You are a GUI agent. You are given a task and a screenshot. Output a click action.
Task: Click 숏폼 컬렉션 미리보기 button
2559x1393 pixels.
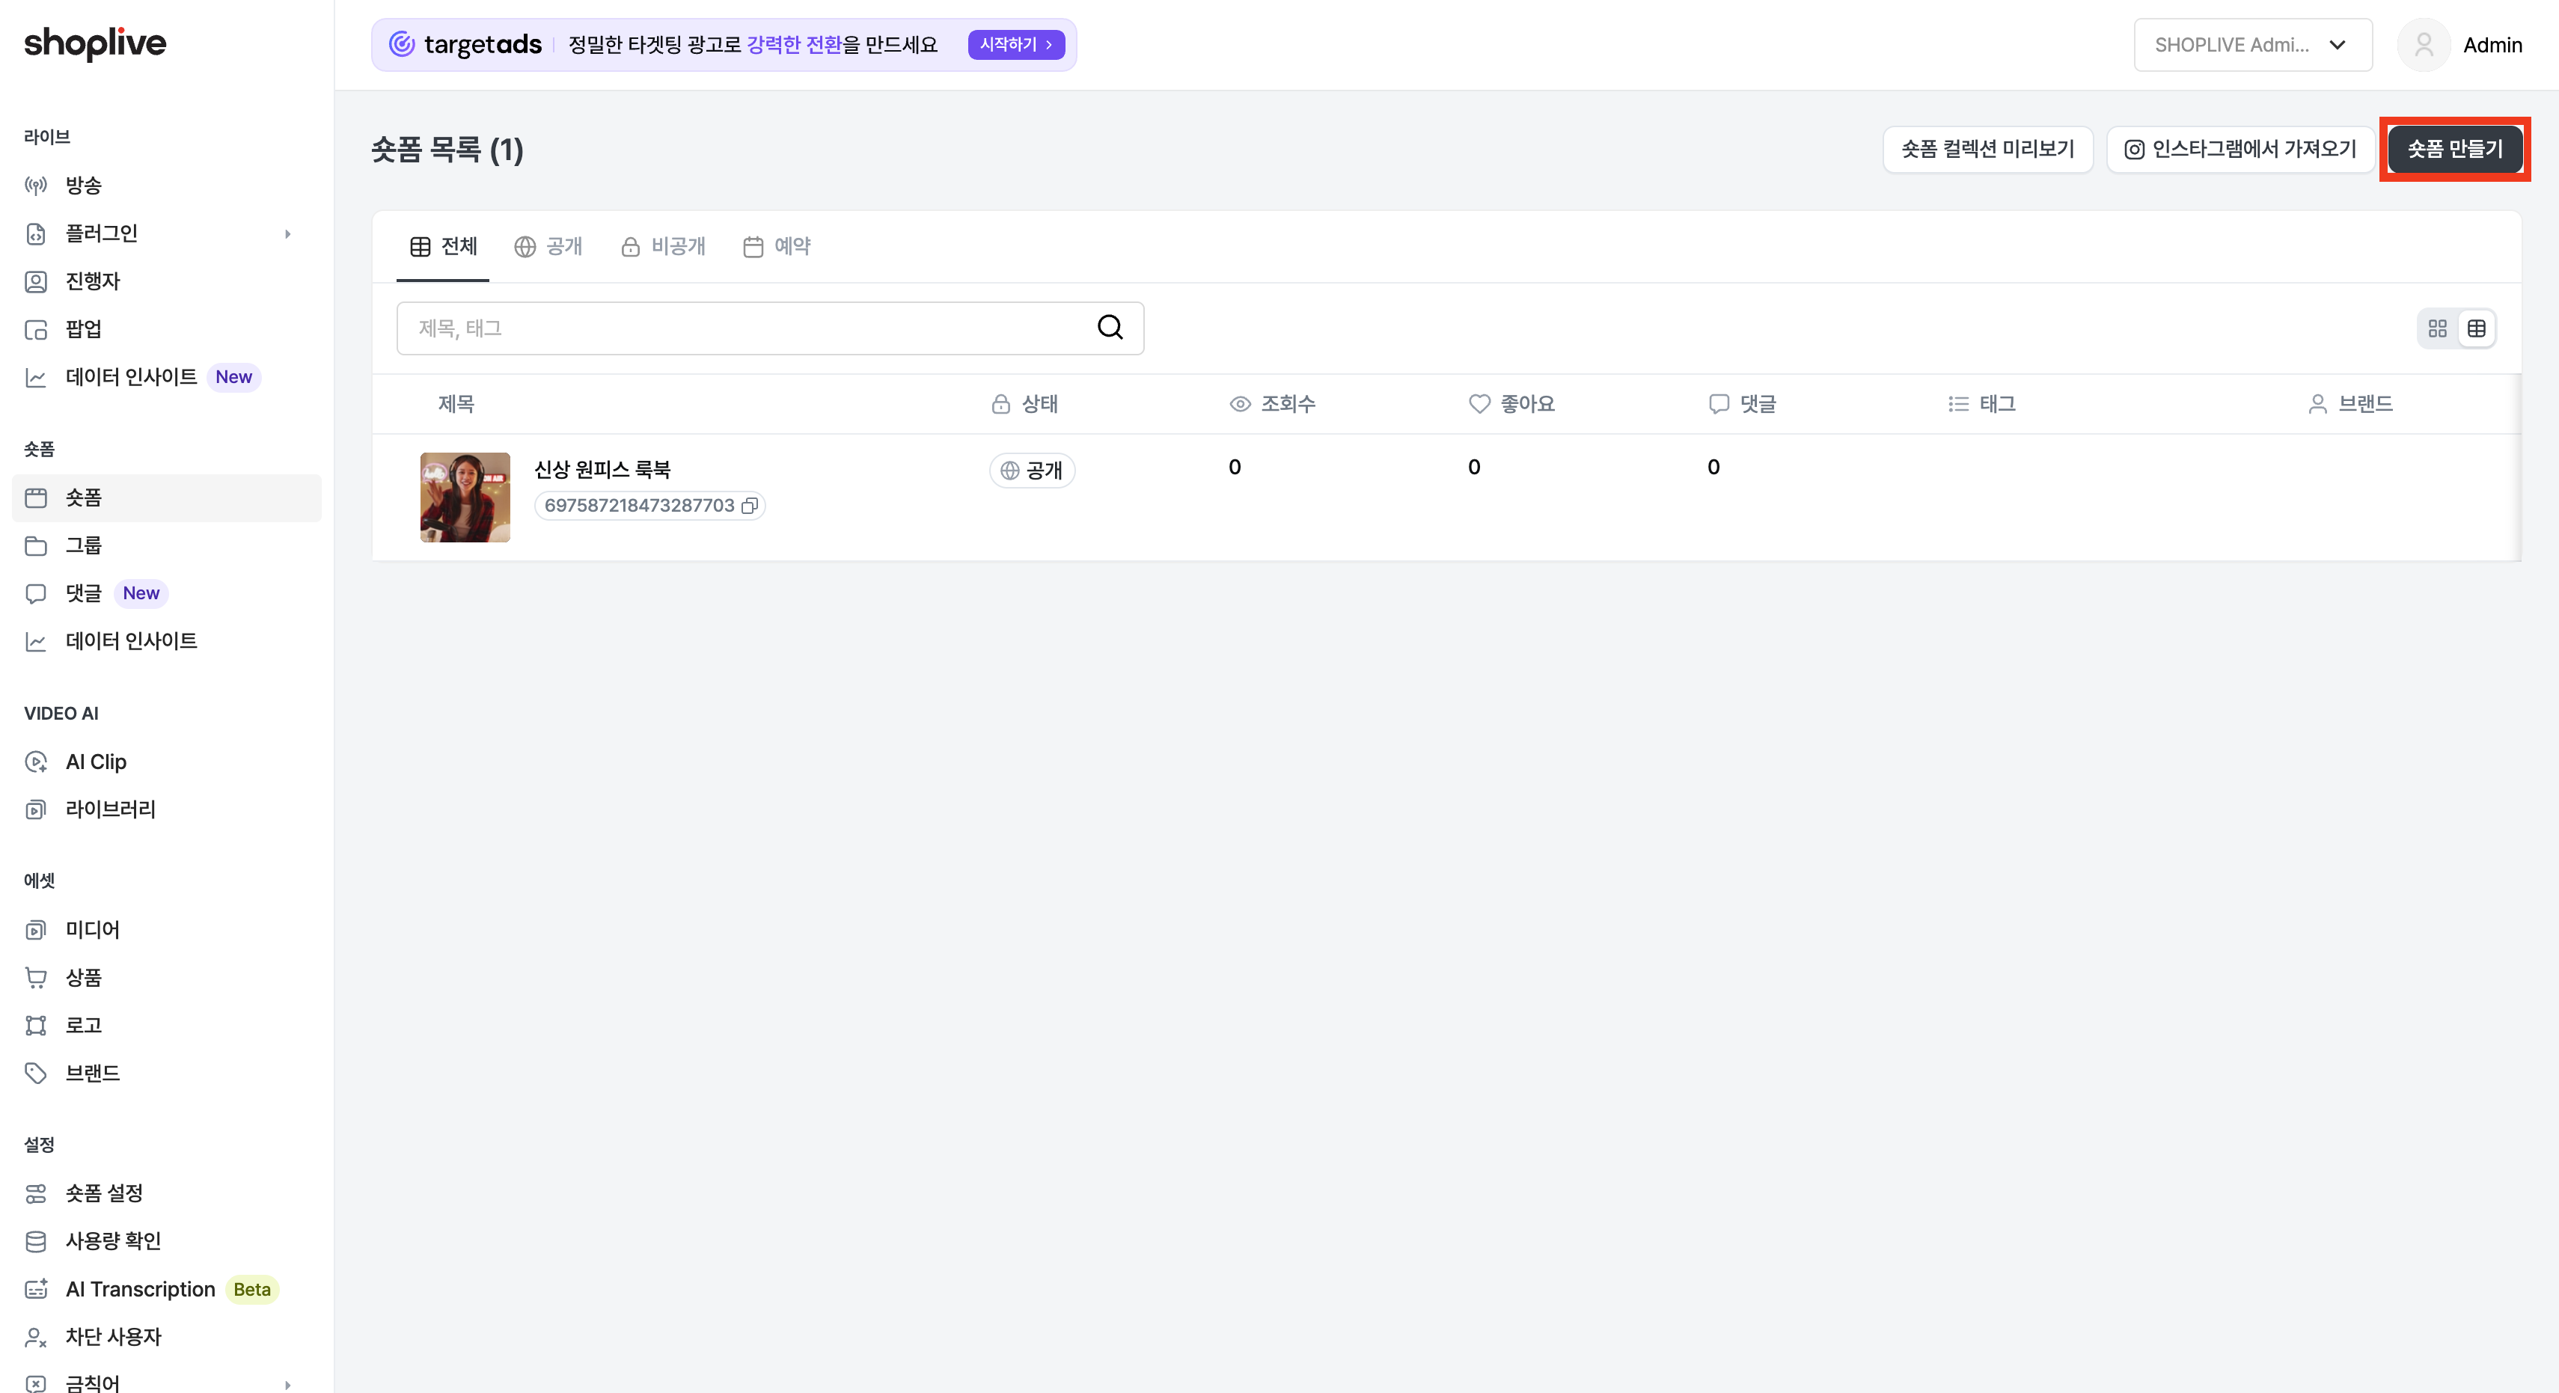pyautogui.click(x=1987, y=149)
